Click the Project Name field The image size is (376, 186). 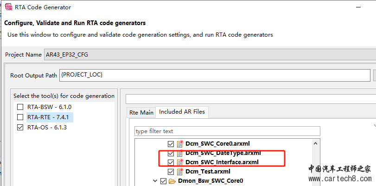pyautogui.click(x=210, y=55)
